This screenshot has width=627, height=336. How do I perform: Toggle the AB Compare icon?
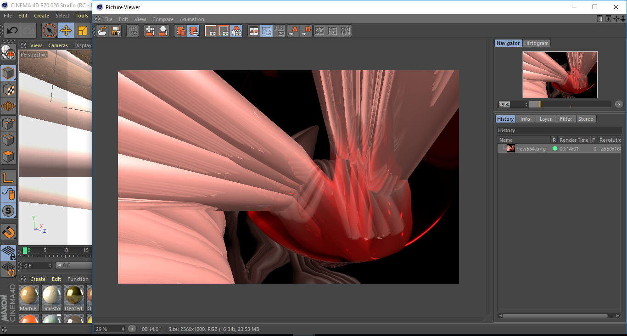(x=253, y=31)
